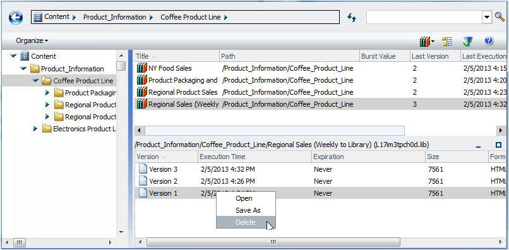Click inside the search text field
The height and width of the screenshot is (250, 509).
[424, 17]
